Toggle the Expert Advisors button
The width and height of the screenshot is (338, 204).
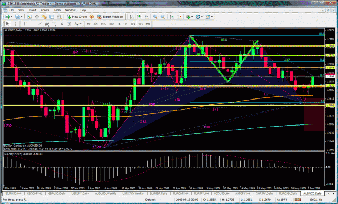click(x=110, y=17)
